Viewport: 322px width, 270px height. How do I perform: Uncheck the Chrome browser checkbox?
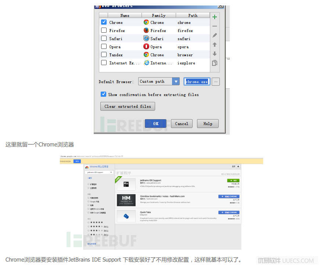[104, 22]
